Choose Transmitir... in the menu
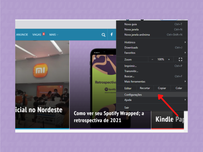 pyautogui.click(x=152, y=71)
